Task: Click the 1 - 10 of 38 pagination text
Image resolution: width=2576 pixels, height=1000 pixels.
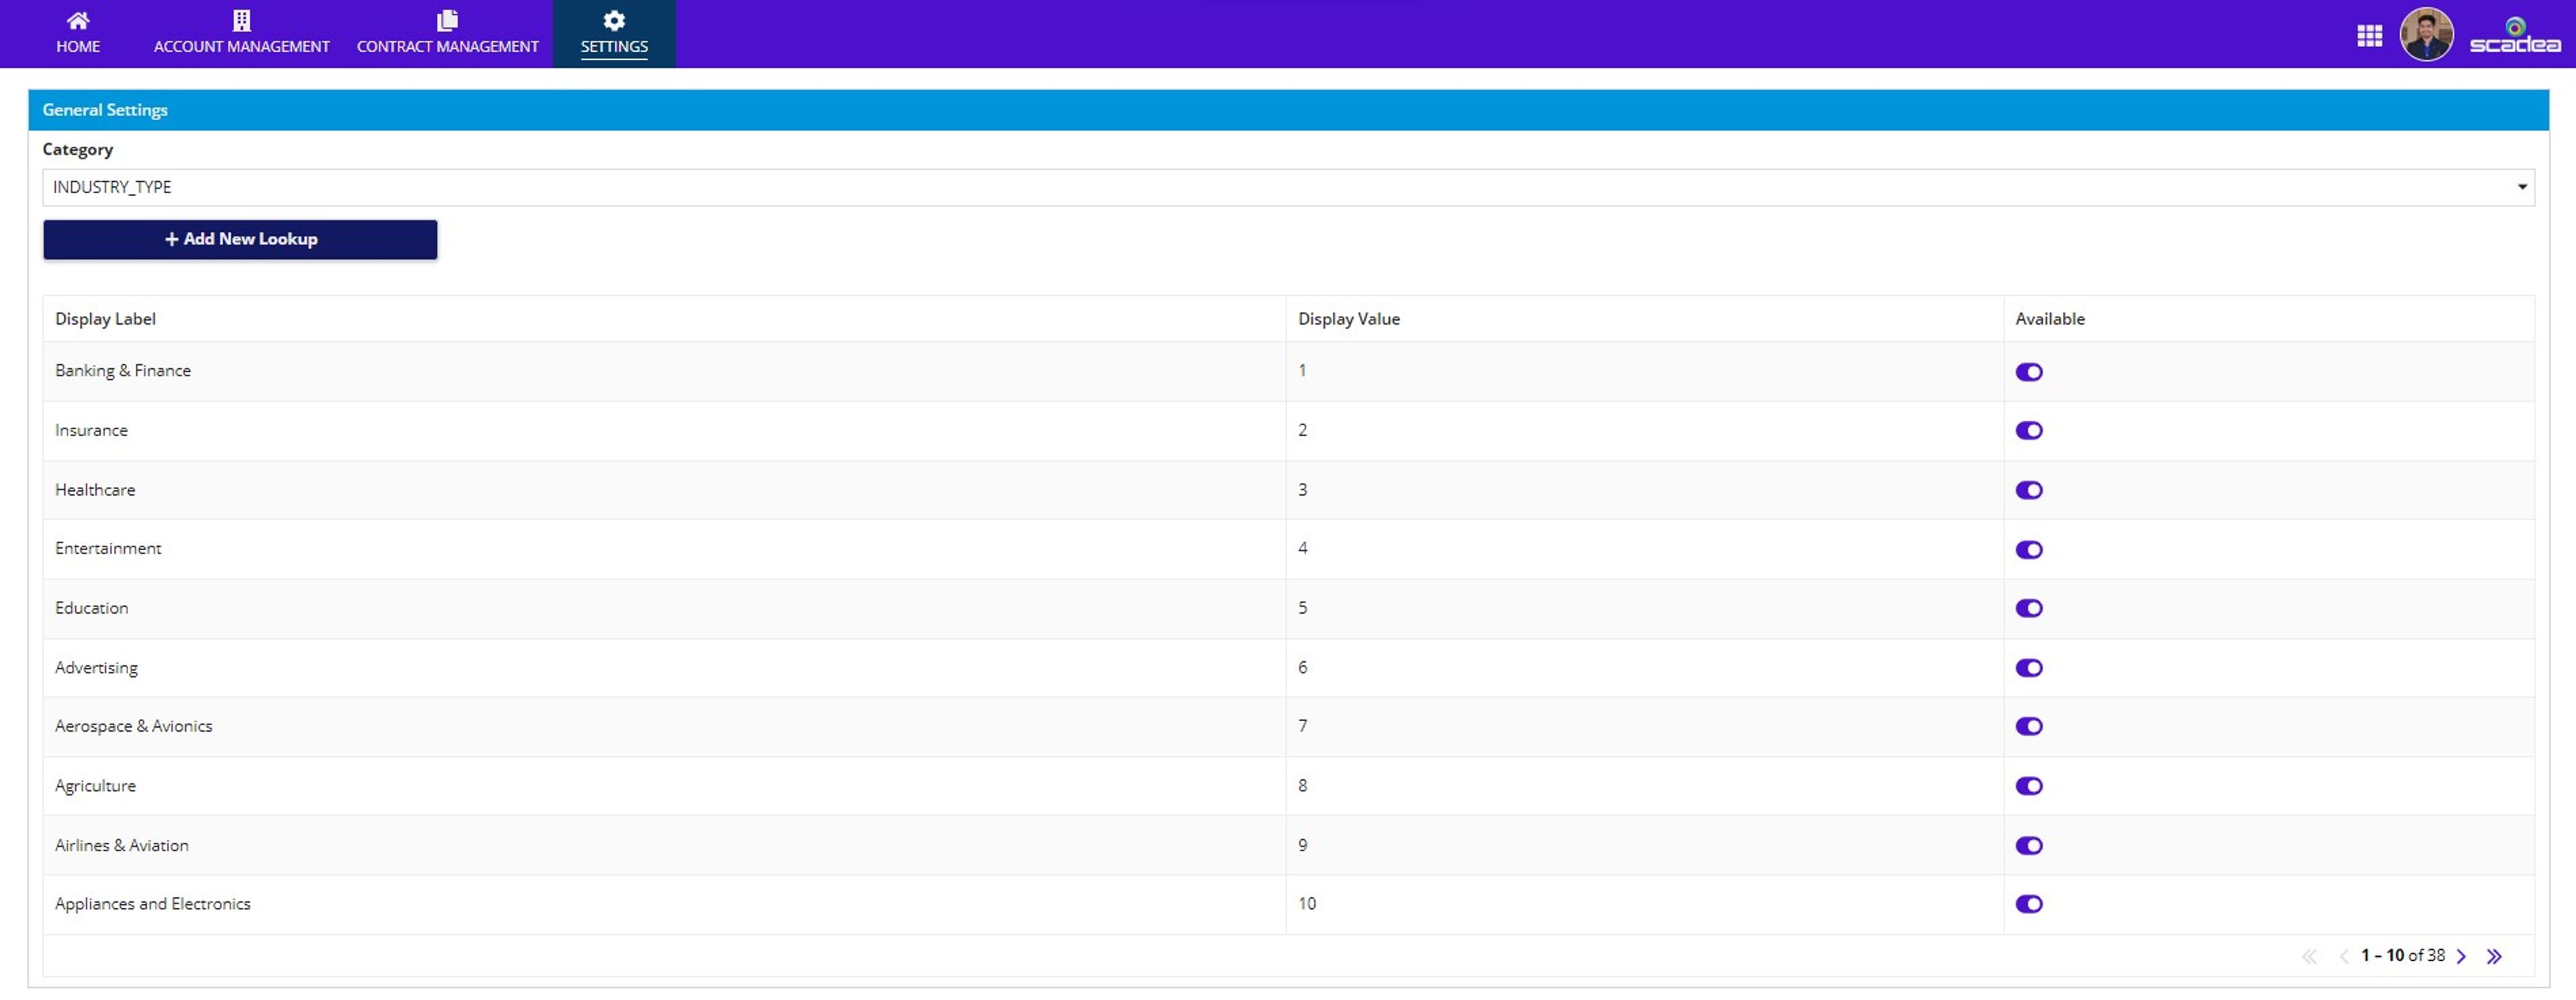Action: (2403, 956)
